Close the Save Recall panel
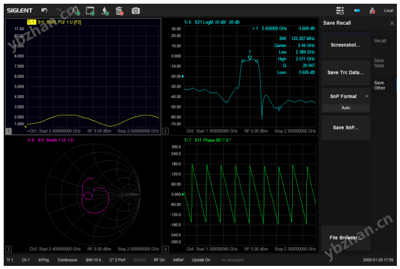Viewport: 400px width, 269px height. click(x=392, y=23)
